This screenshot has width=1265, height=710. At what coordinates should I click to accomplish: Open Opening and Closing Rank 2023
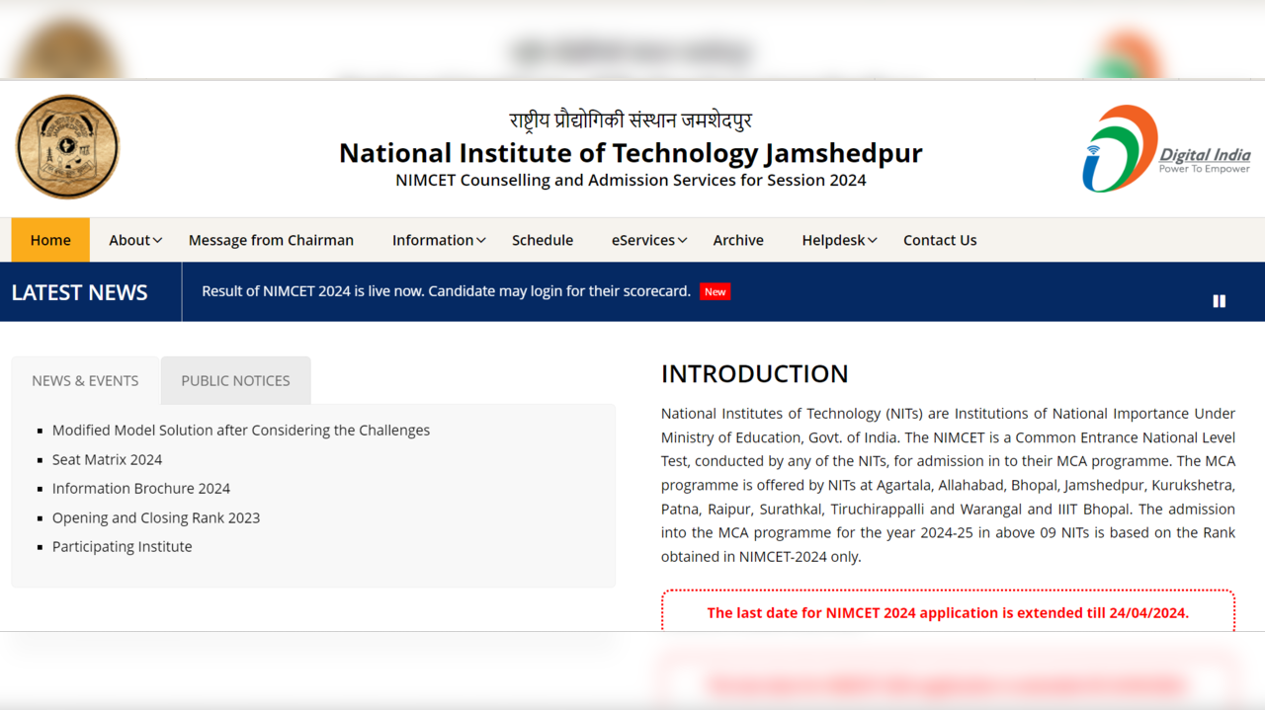click(x=156, y=517)
